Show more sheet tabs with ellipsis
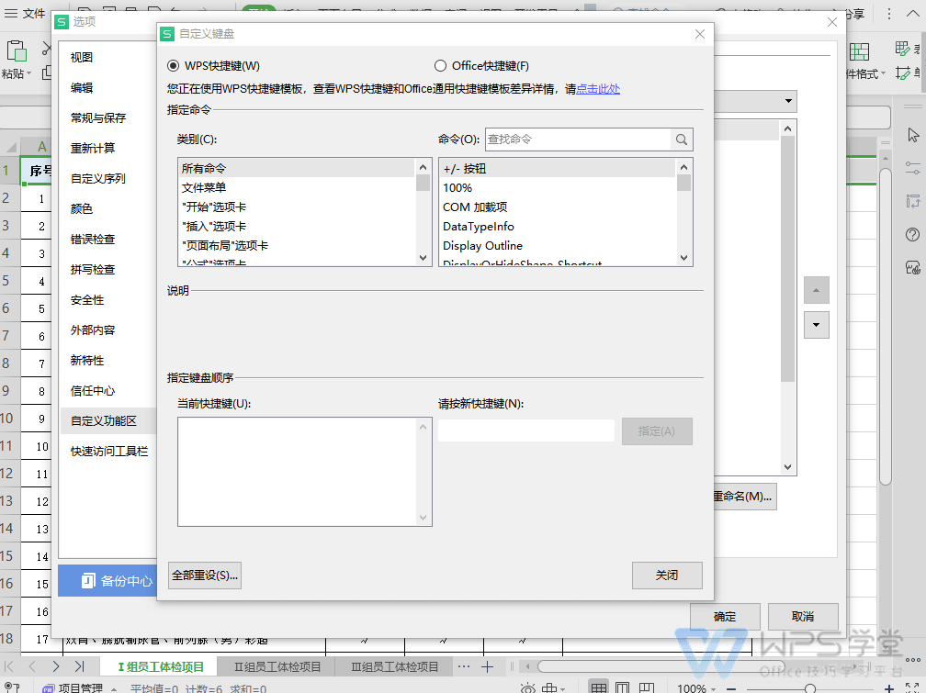Viewport: 926px width, 693px height. [x=464, y=666]
